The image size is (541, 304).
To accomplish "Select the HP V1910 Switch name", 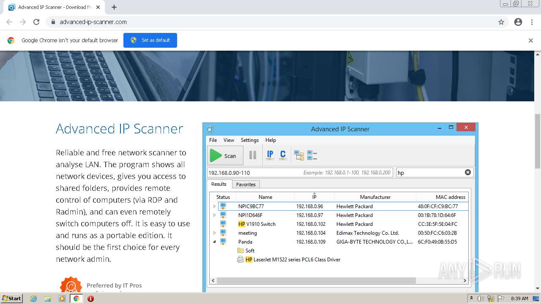I will click(257, 224).
